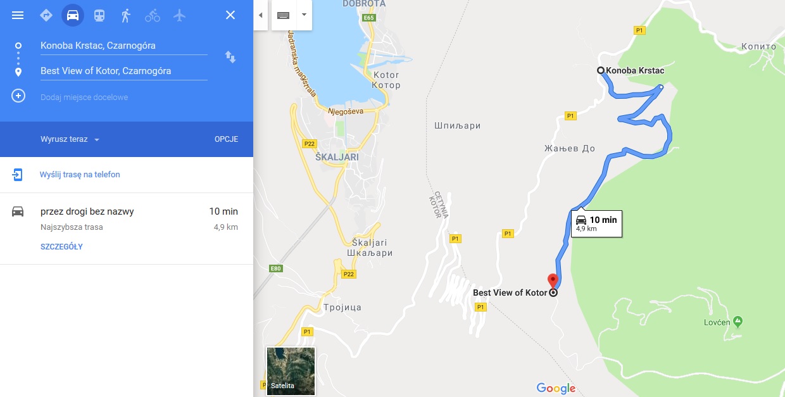Select the flights travel mode

tap(179, 15)
